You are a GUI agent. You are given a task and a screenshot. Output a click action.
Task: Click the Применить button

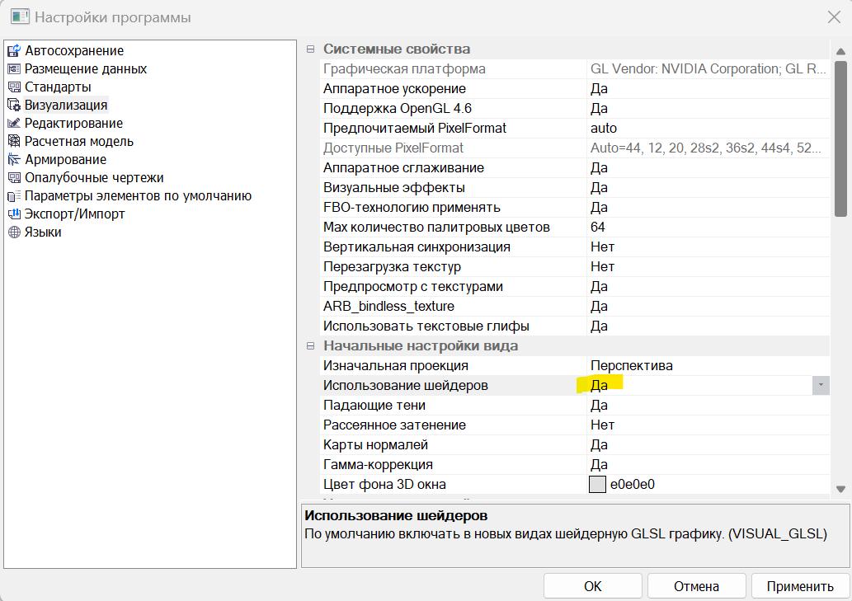799,586
